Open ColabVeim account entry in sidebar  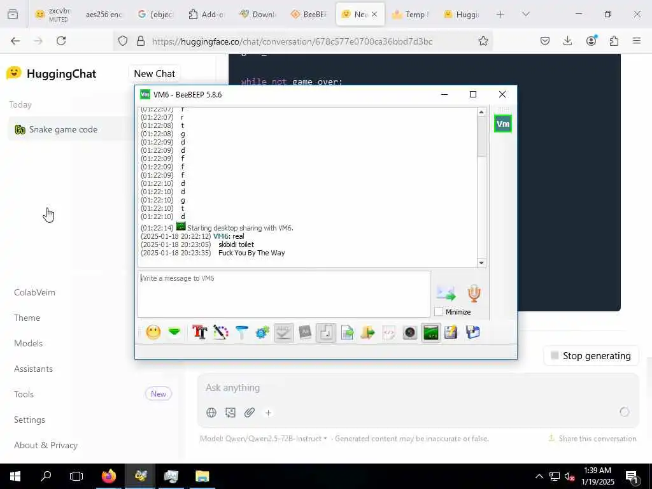pyautogui.click(x=34, y=292)
